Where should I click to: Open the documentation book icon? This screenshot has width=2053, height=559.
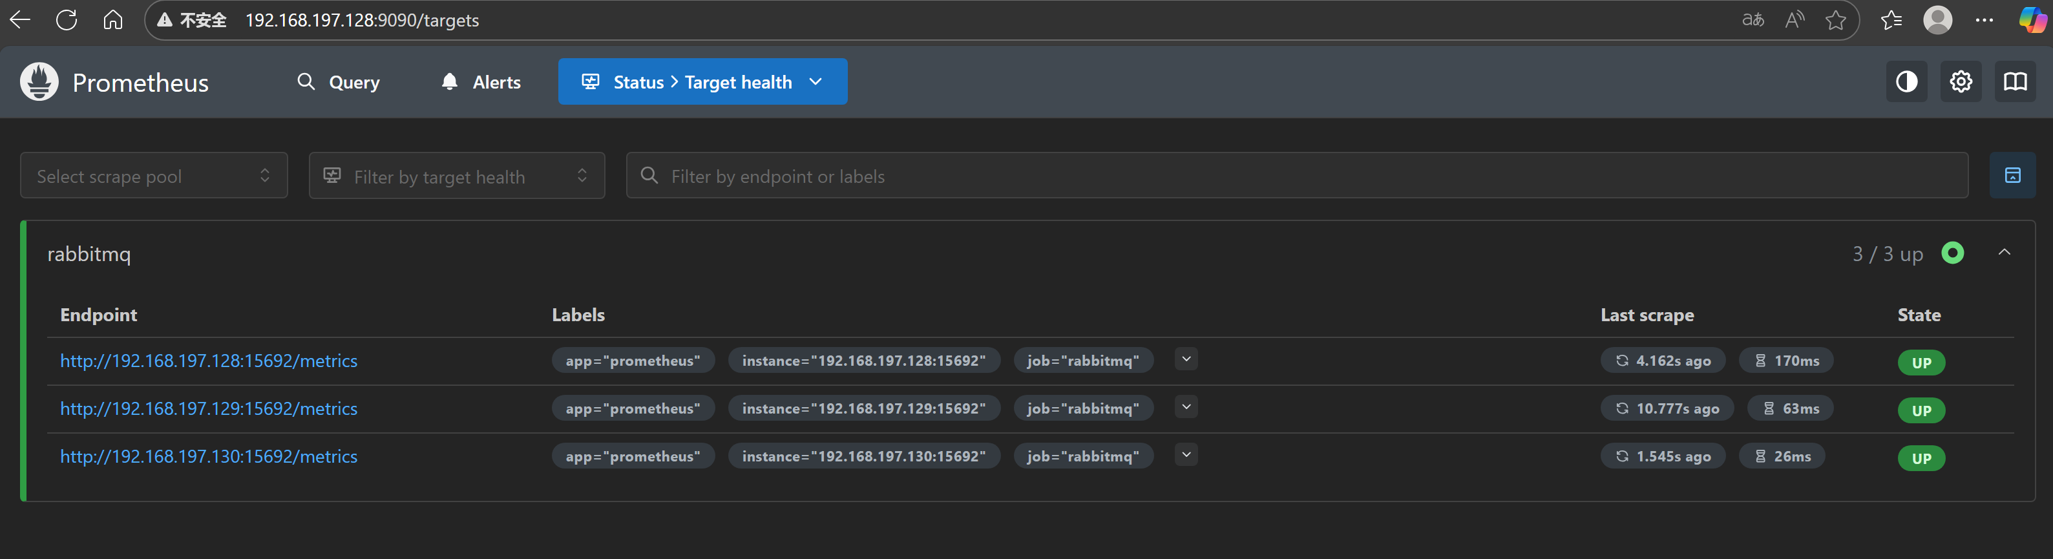(x=2015, y=81)
